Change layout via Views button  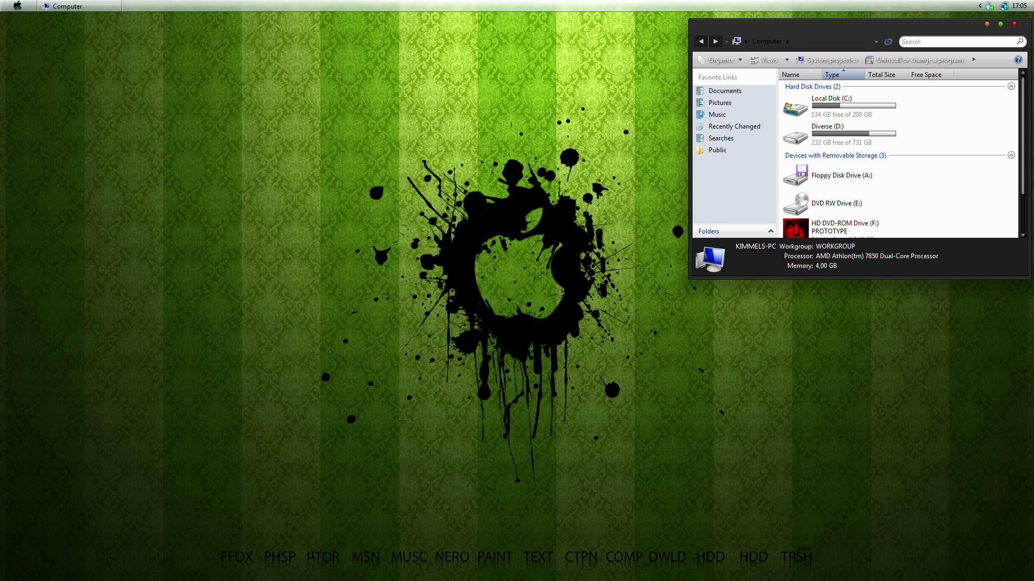coord(765,60)
